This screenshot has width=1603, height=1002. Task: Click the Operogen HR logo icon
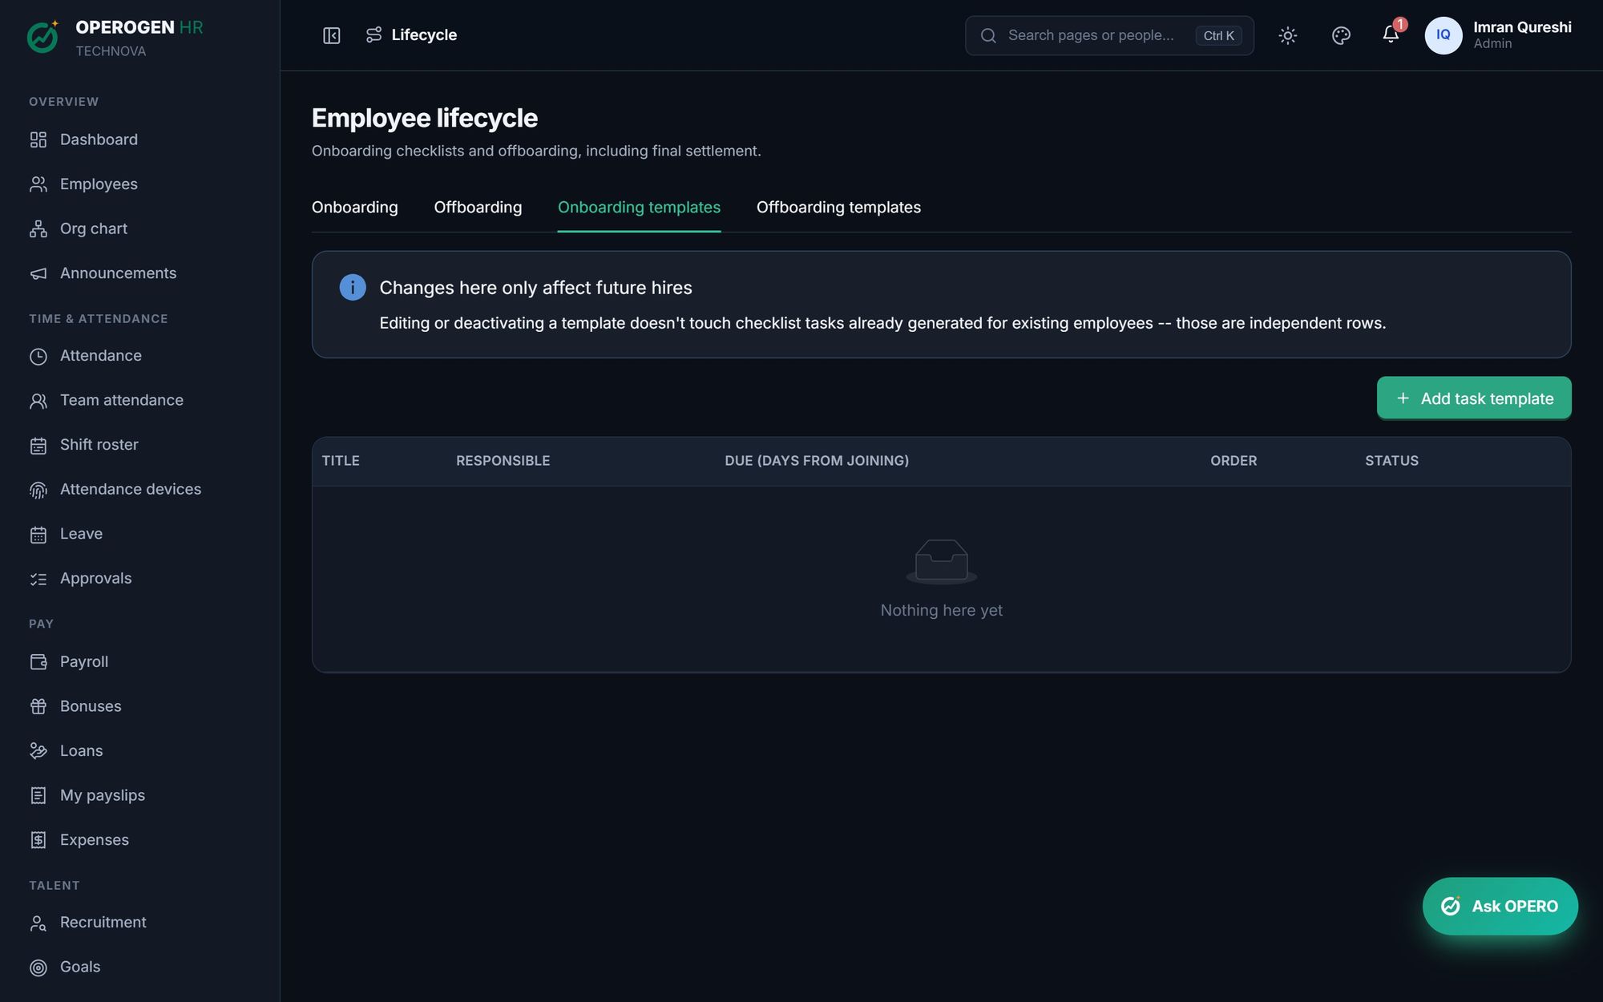click(x=42, y=37)
